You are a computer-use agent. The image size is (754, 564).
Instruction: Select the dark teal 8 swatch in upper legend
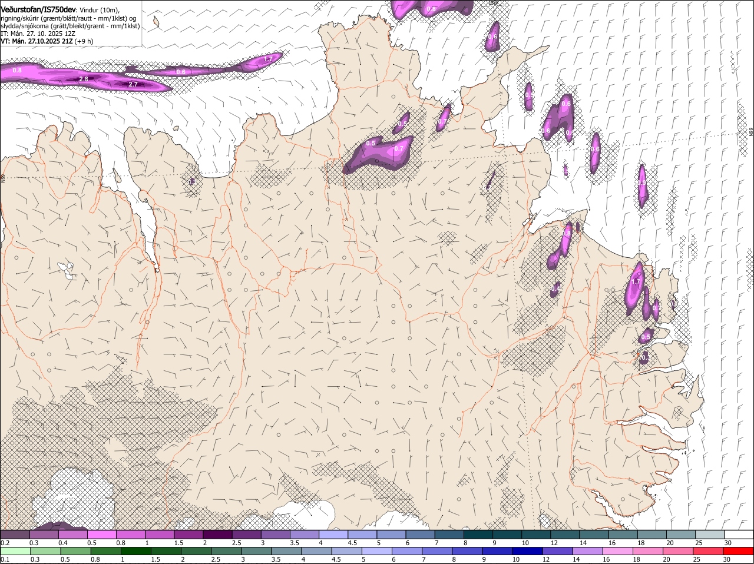coord(477,534)
